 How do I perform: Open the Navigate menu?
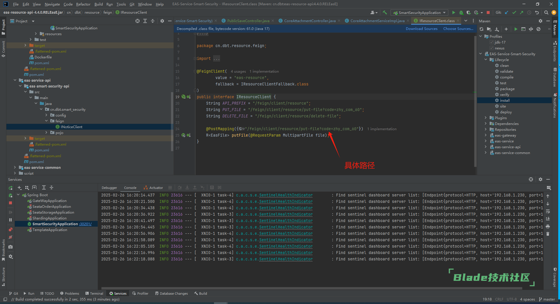pos(52,4)
